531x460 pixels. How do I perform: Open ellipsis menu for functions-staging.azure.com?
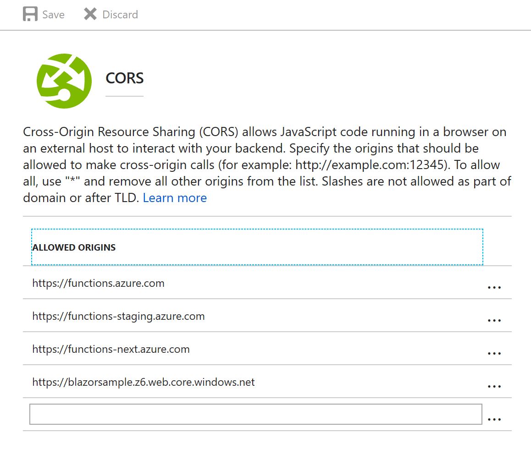click(494, 320)
